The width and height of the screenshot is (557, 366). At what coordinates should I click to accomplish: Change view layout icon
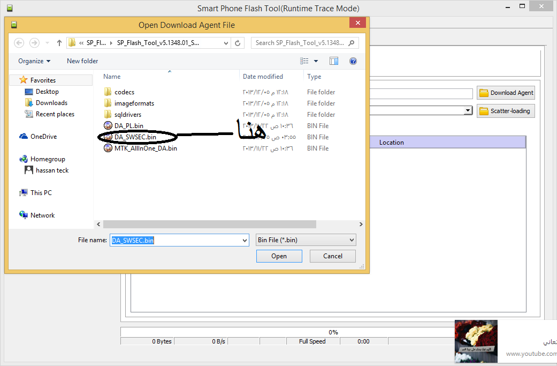click(x=304, y=61)
